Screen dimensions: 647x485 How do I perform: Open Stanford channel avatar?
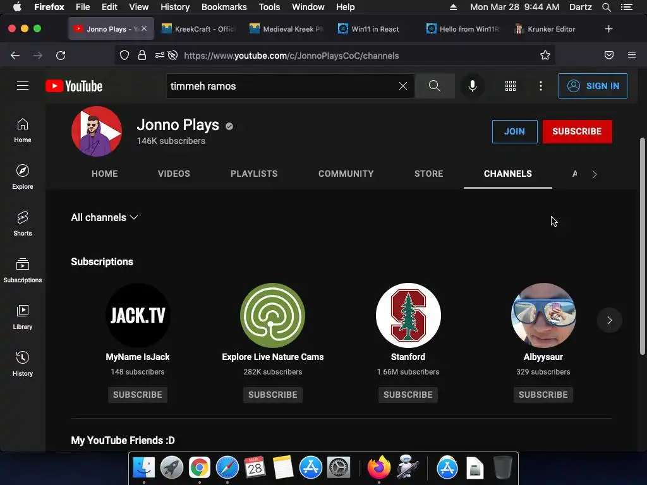pos(408,315)
